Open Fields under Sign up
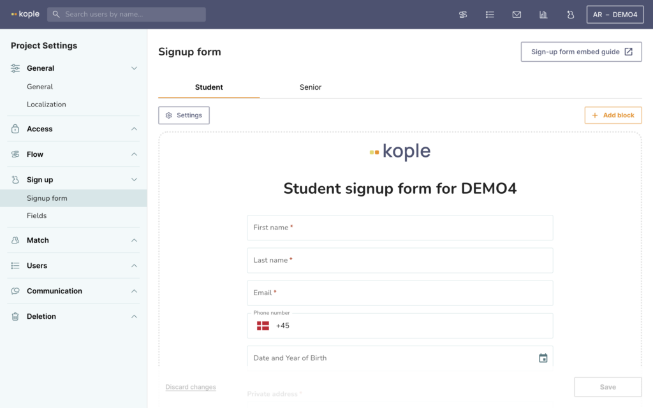Viewport: 653px width, 408px height. click(36, 215)
